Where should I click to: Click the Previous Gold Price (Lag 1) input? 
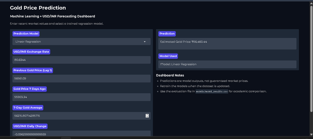81,78
